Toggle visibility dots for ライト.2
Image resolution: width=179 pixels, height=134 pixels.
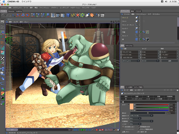tap(139, 18)
